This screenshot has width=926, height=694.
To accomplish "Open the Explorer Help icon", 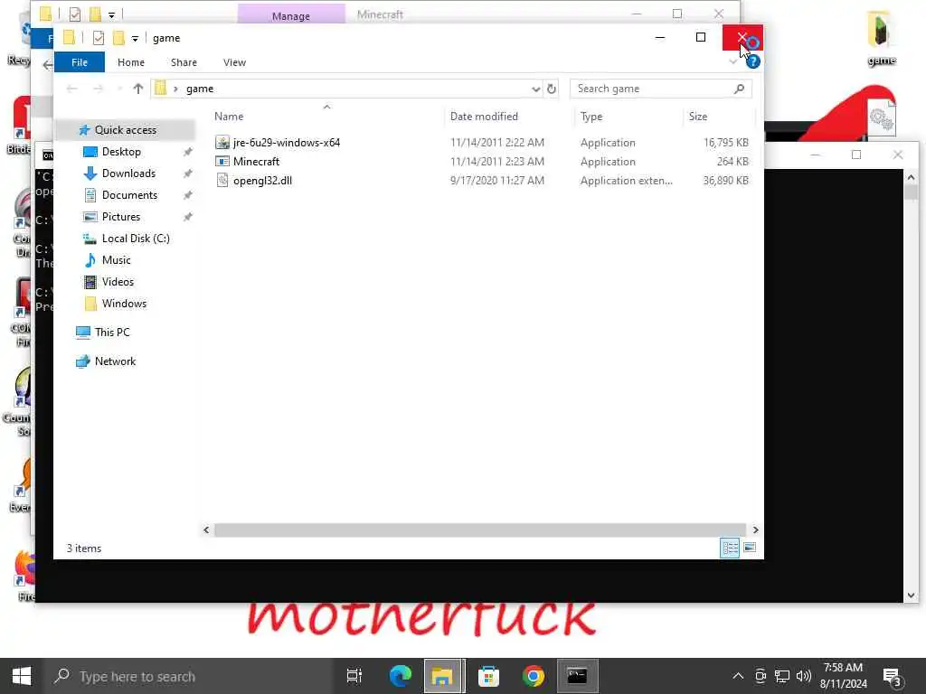I will [753, 62].
